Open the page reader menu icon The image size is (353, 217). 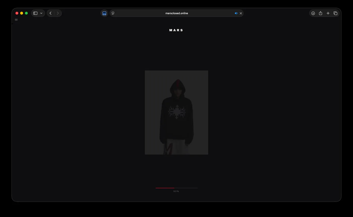113,13
